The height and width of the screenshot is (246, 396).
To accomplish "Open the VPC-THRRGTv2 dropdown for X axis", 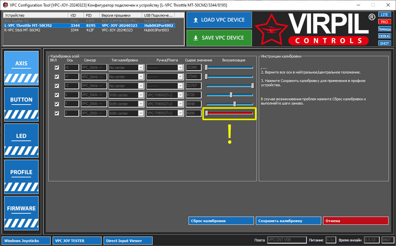I will 165,95.
